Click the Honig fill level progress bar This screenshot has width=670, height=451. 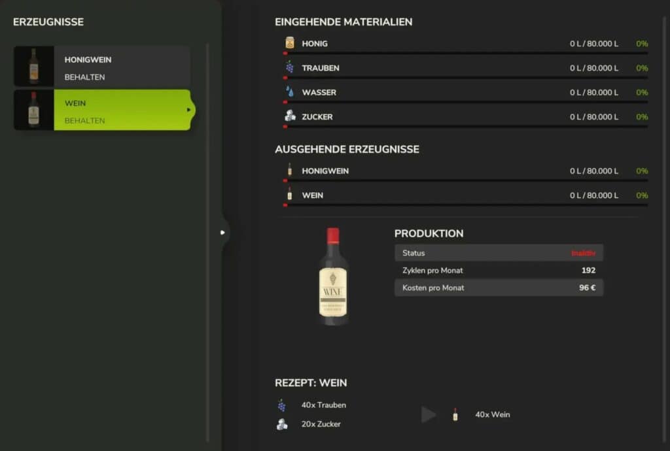coord(464,52)
